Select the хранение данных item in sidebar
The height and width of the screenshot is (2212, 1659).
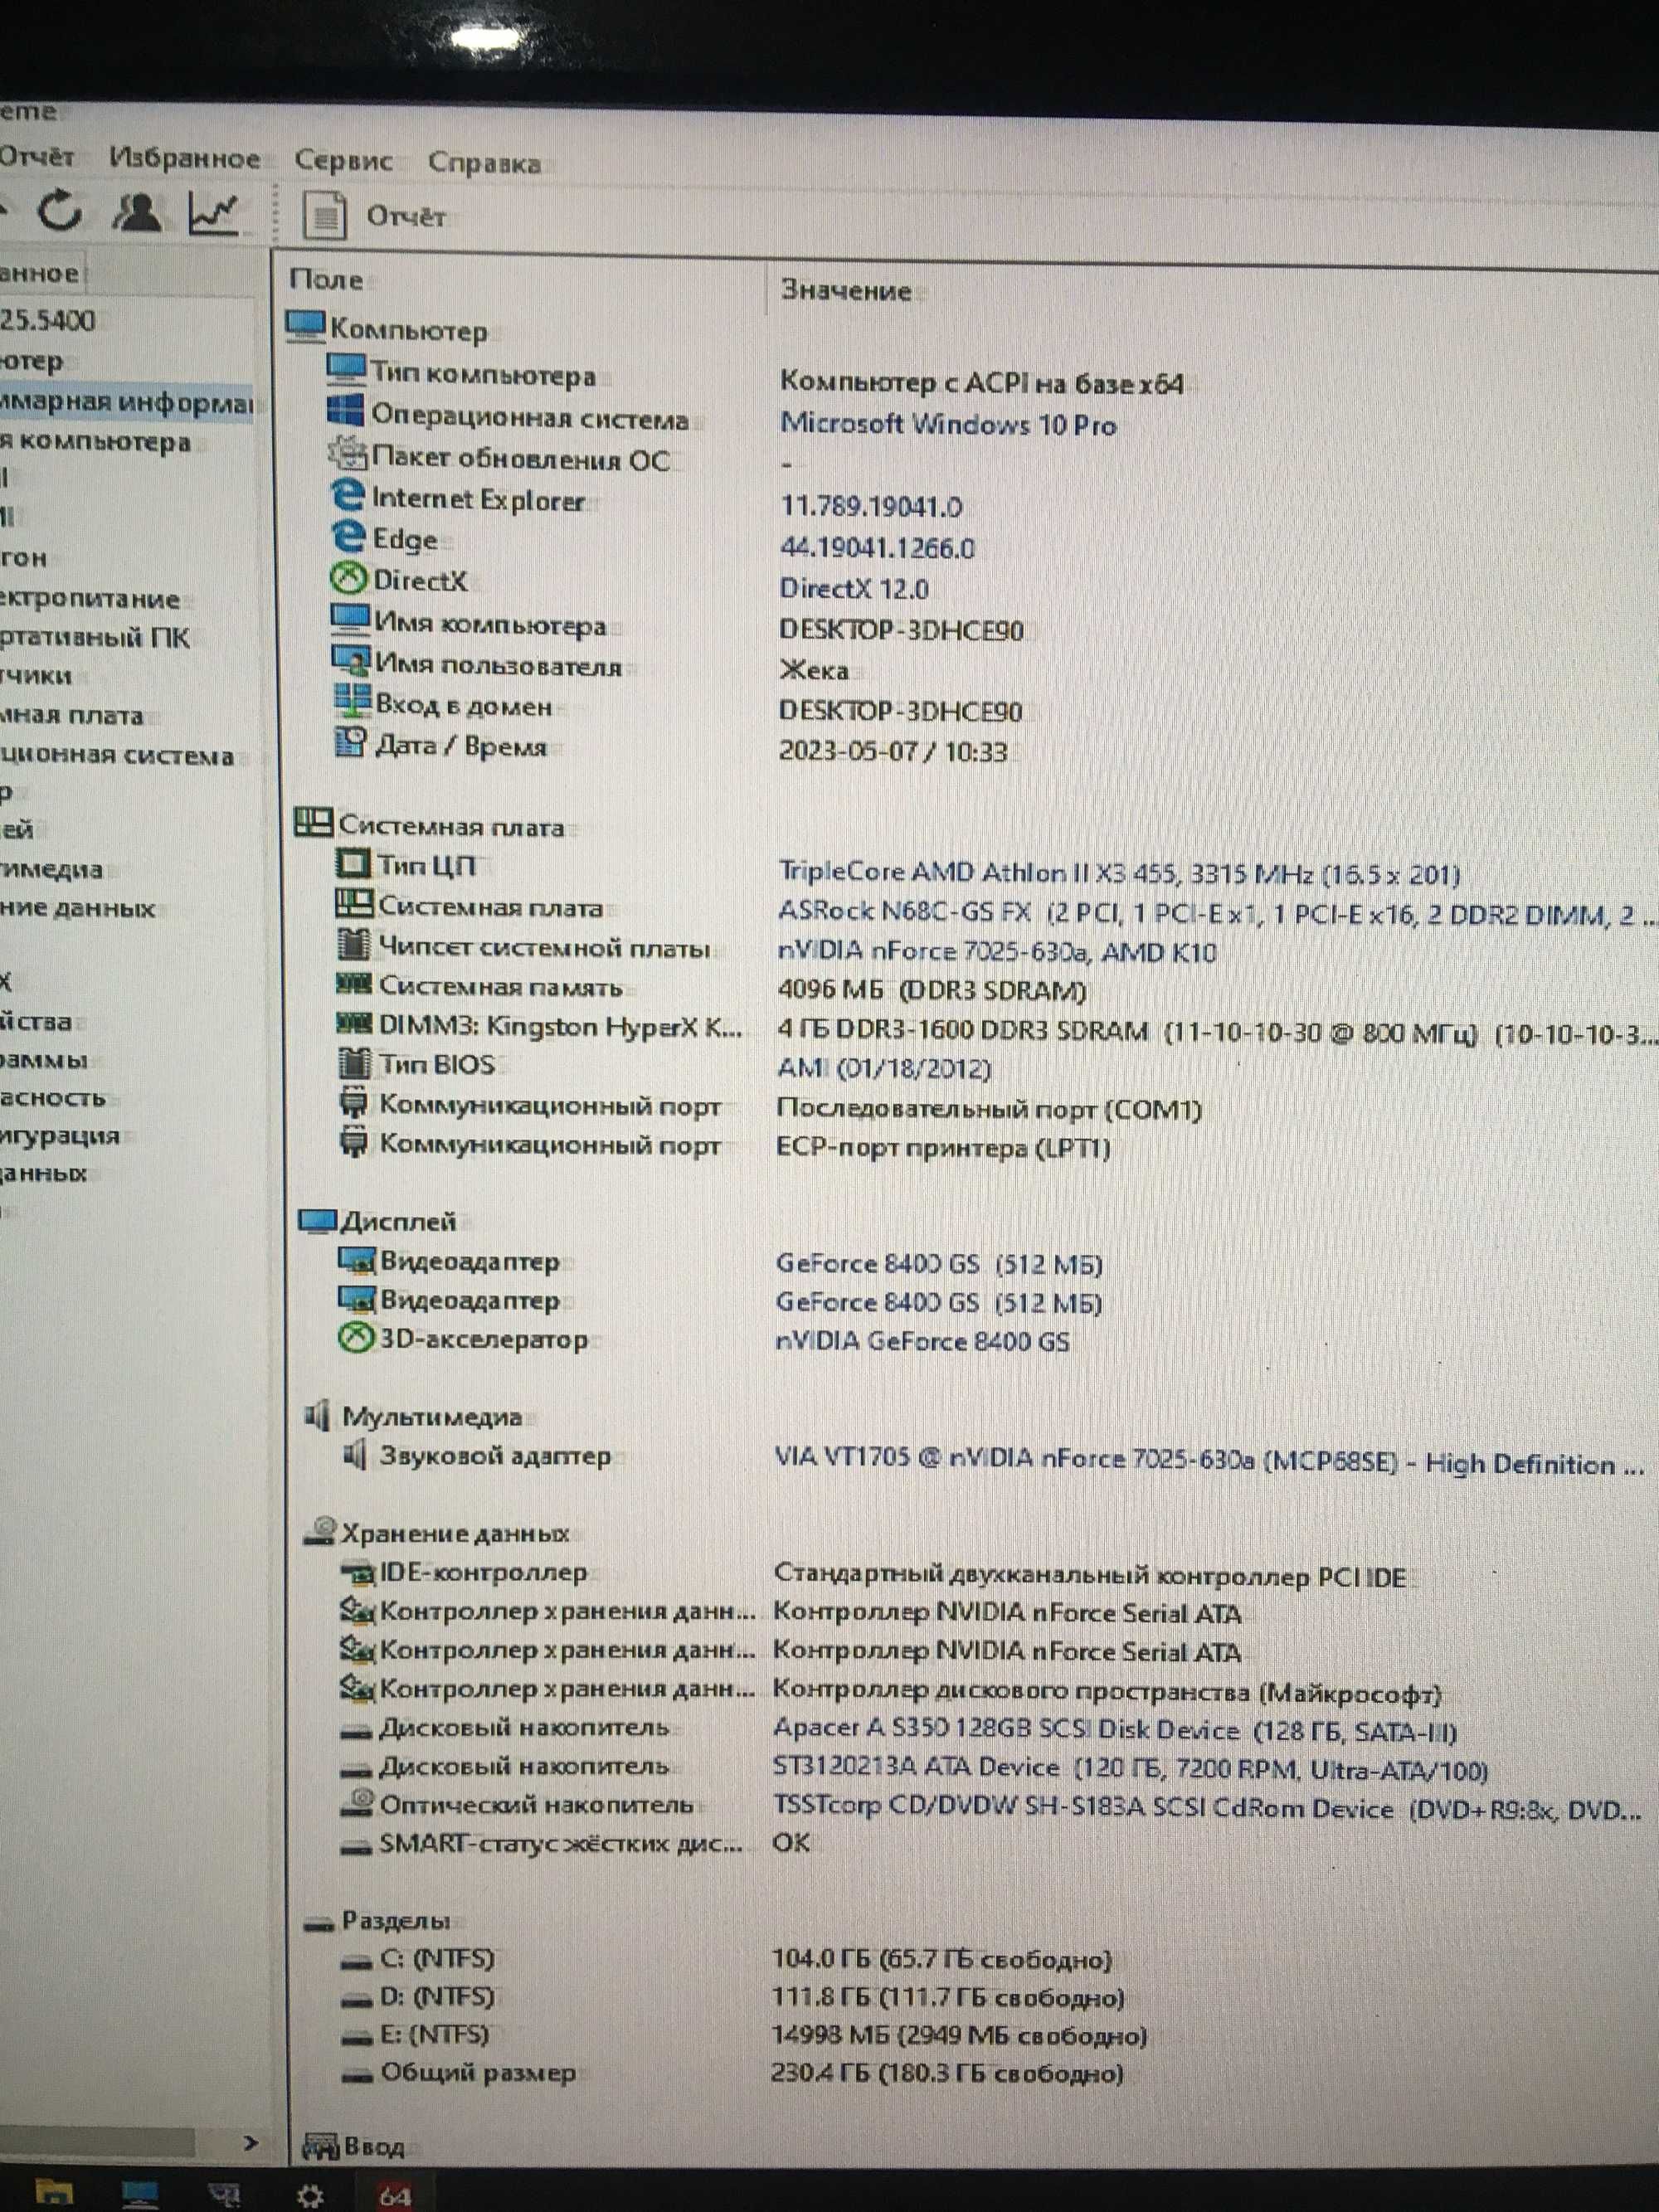(x=78, y=908)
